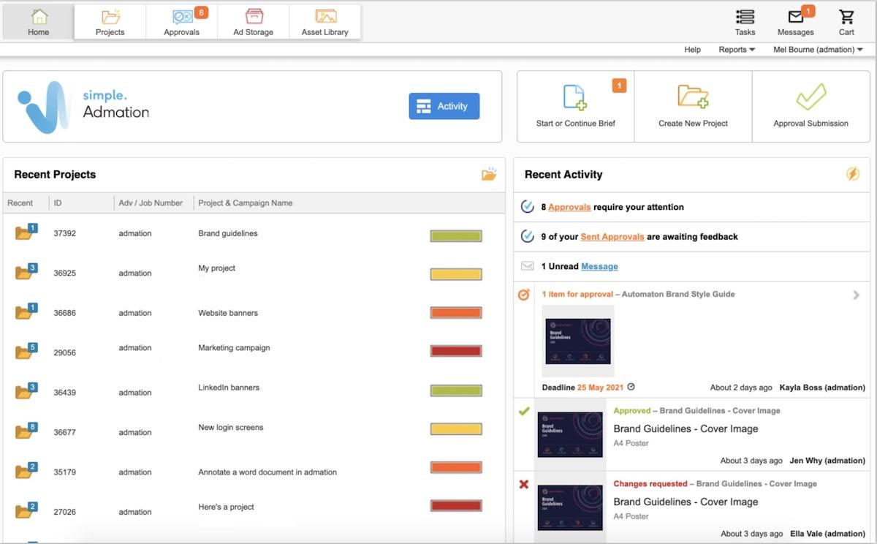877x544 pixels.
Task: Click the Create New Project folder icon
Action: (693, 97)
